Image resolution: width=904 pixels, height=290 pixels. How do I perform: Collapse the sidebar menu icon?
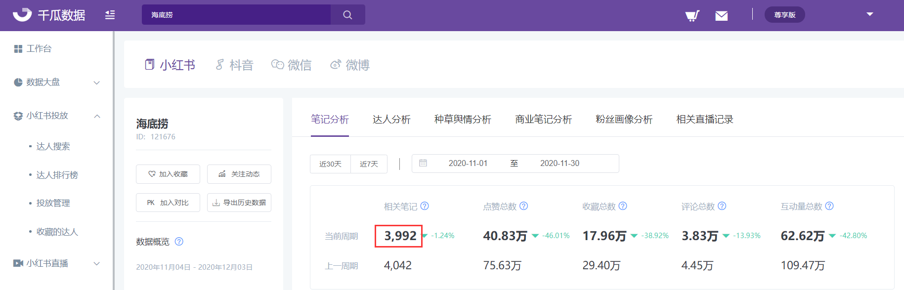pyautogui.click(x=110, y=15)
